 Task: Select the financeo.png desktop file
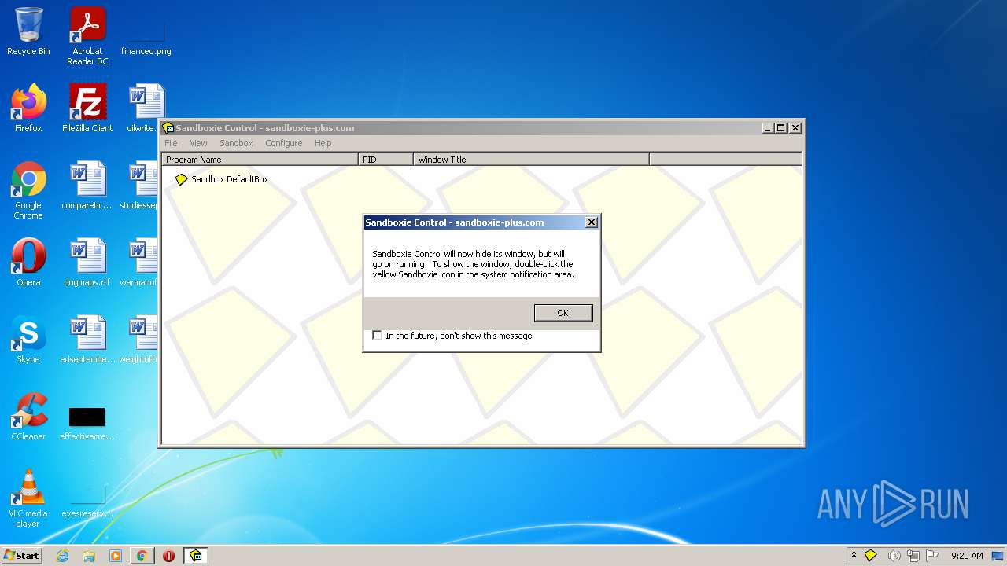tap(146, 35)
